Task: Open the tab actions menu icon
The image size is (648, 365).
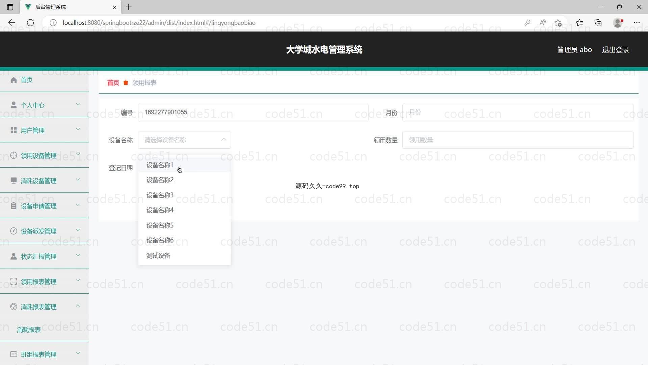Action: click(x=10, y=7)
